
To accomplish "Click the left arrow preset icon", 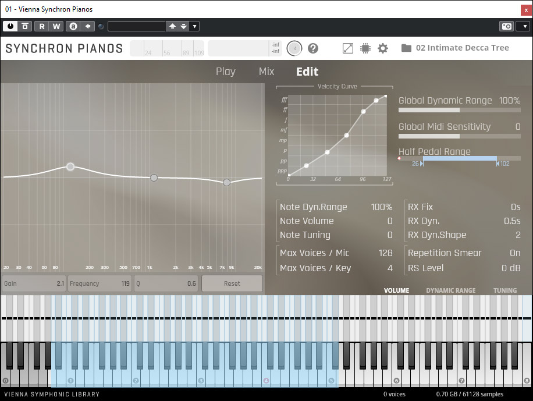I will pos(87,26).
